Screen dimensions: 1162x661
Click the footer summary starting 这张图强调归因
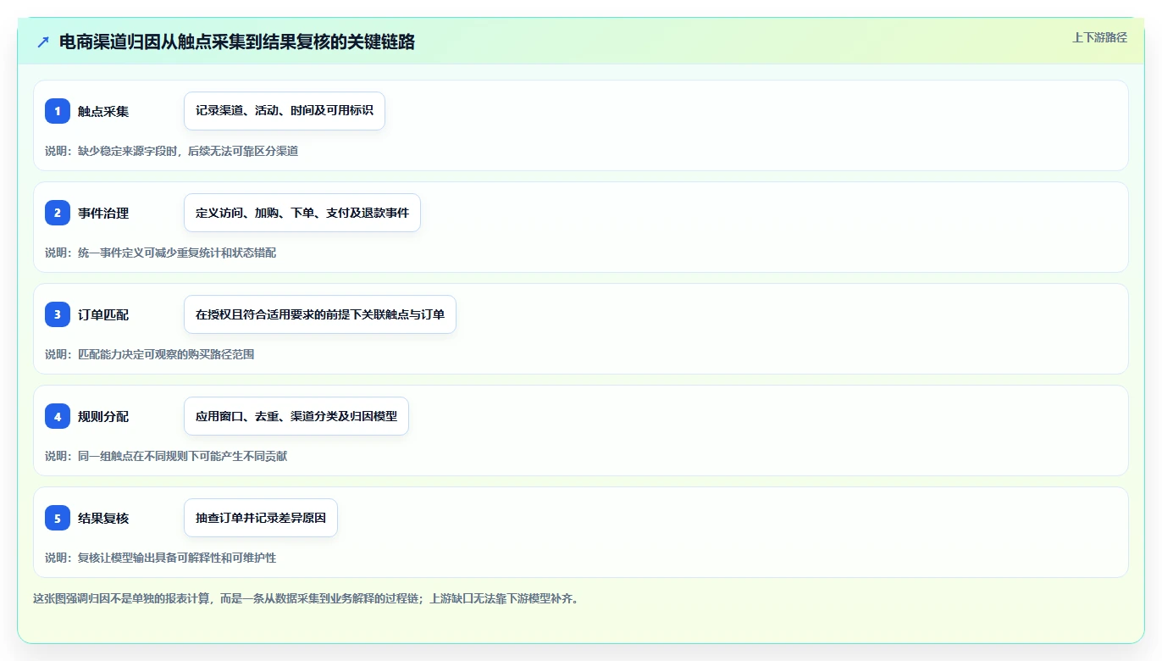(305, 598)
